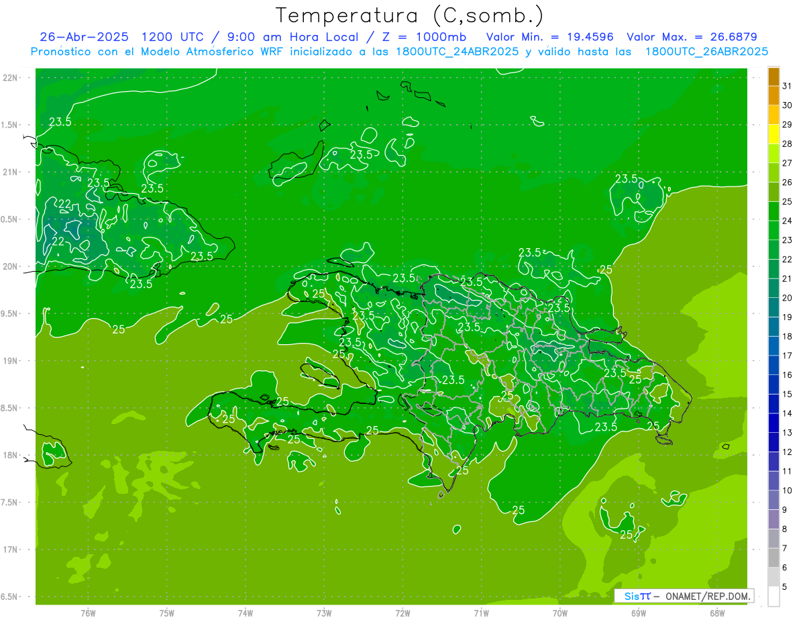Click the colorbar legend value '24'
Image resolution: width=805 pixels, height=622 pixels.
788,221
